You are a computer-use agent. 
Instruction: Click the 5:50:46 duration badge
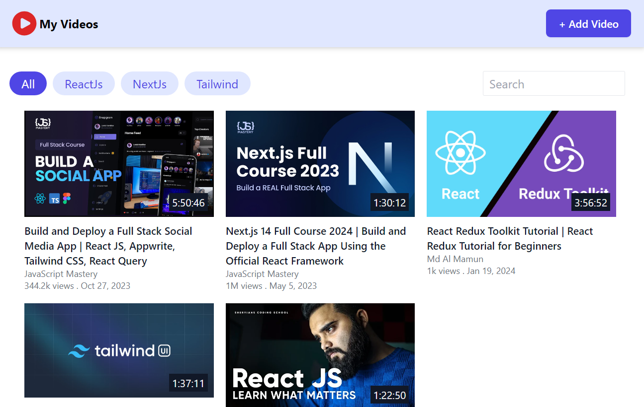point(188,203)
